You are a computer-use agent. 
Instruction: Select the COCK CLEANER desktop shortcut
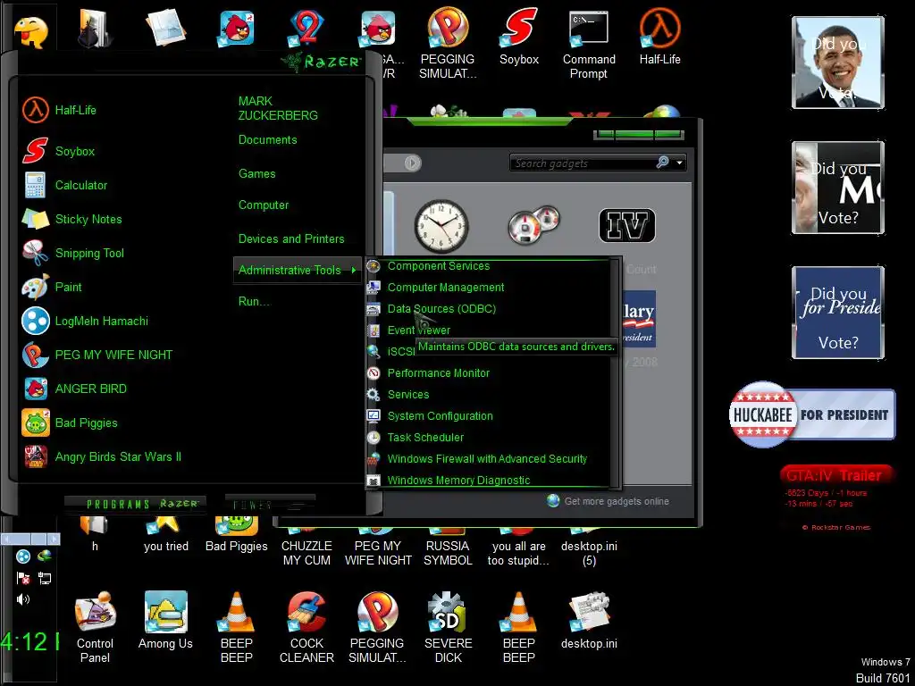pos(307,628)
